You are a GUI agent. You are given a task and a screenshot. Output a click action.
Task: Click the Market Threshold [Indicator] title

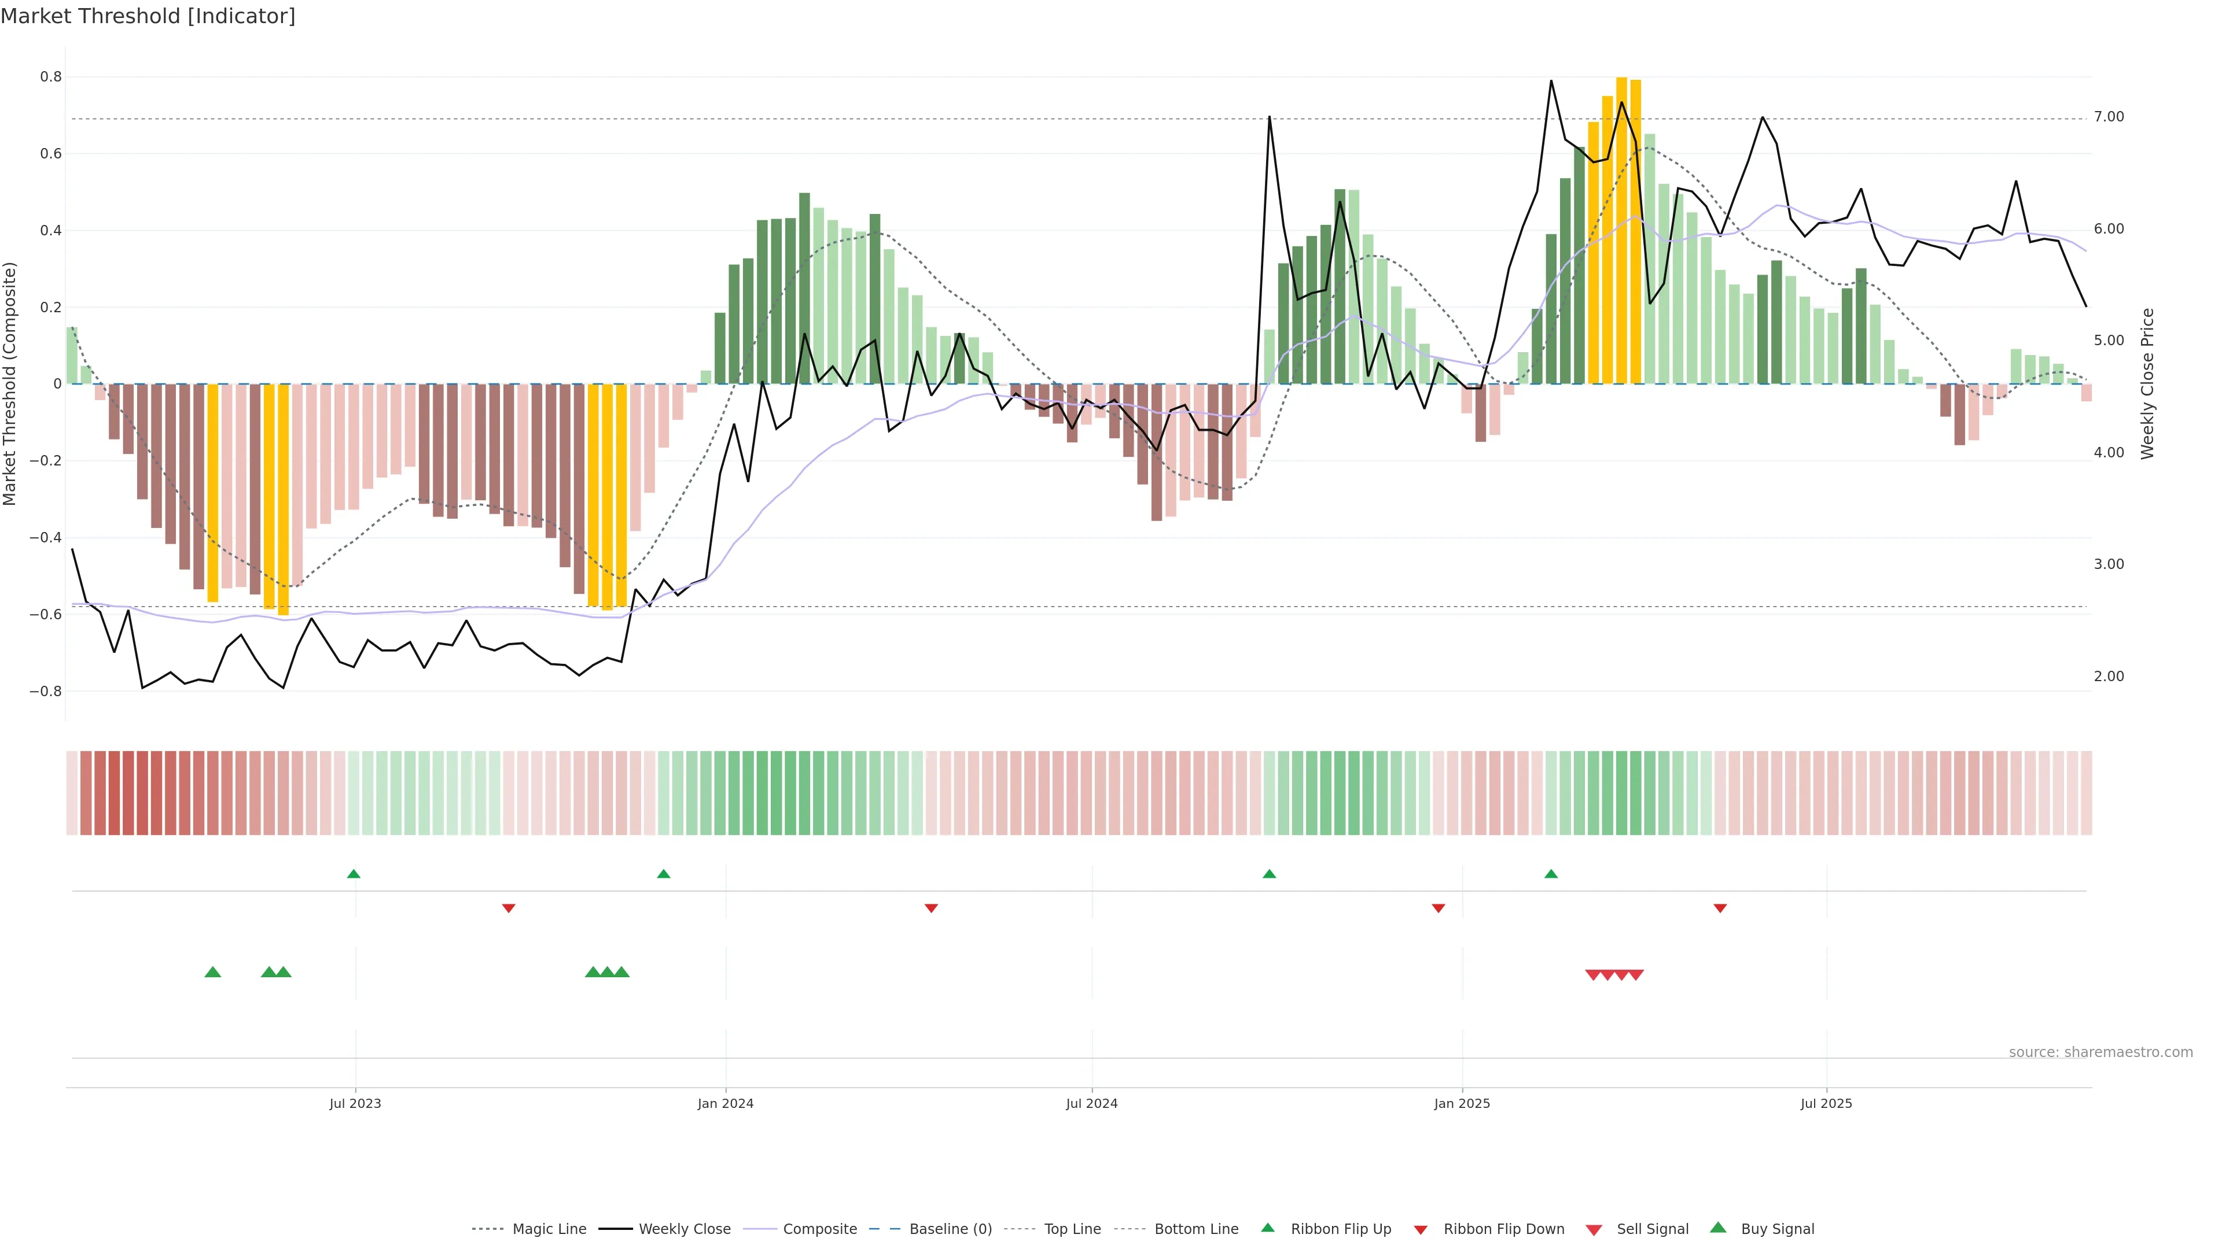tap(148, 16)
